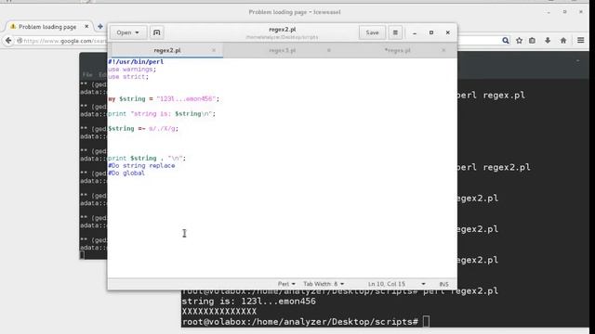
Task: Open bookmarks list icon in Iceweasel
Action: pyautogui.click(x=533, y=41)
